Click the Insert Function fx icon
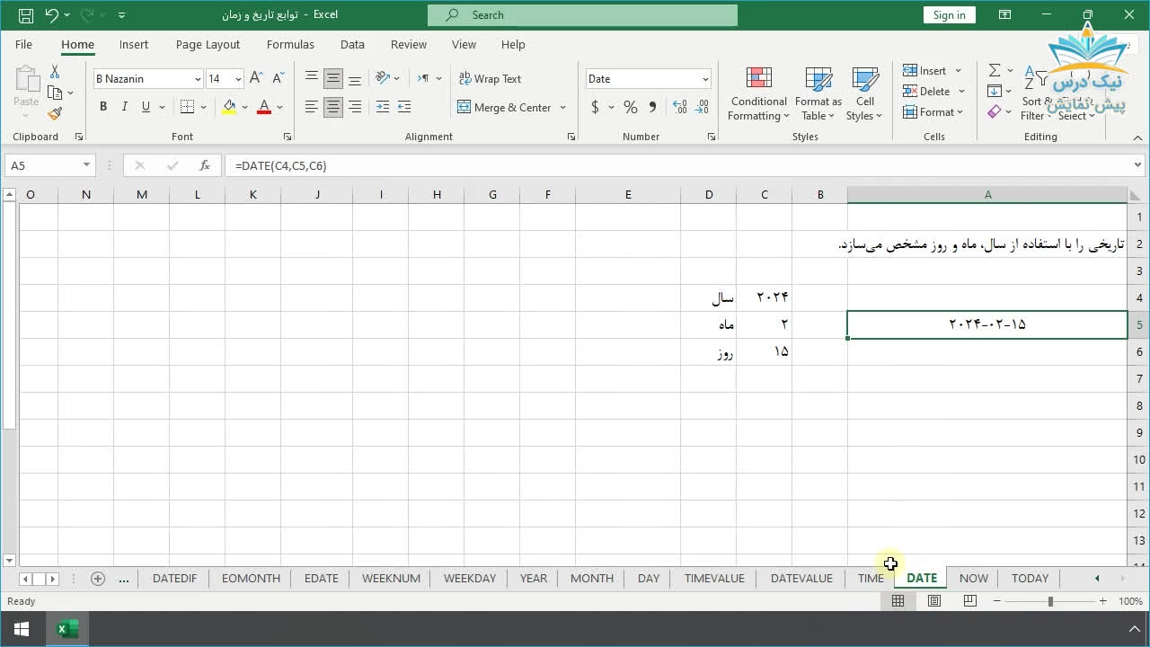The height and width of the screenshot is (647, 1150). click(205, 165)
